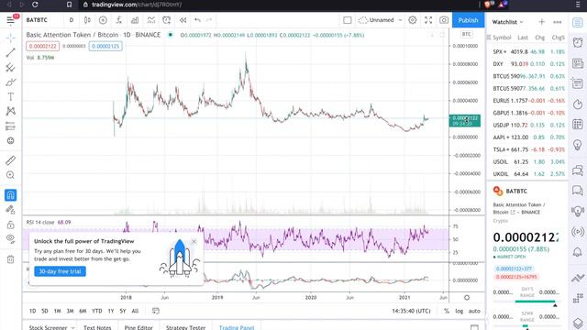Click the compare or add symbol icon
This screenshot has height=330, width=587.
(x=103, y=20)
